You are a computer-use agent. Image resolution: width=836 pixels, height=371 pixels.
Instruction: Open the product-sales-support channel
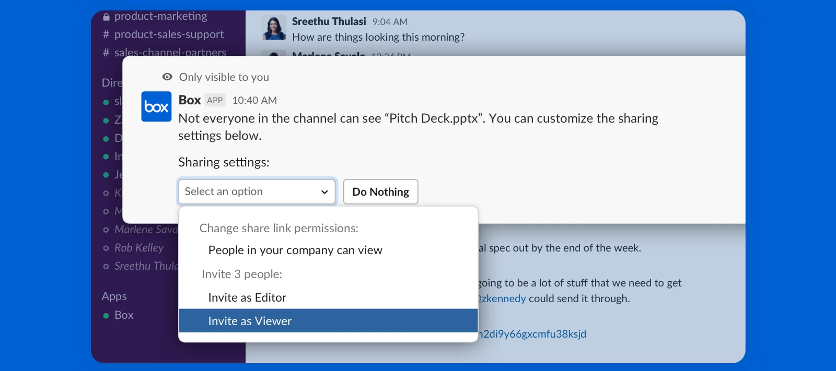[169, 34]
